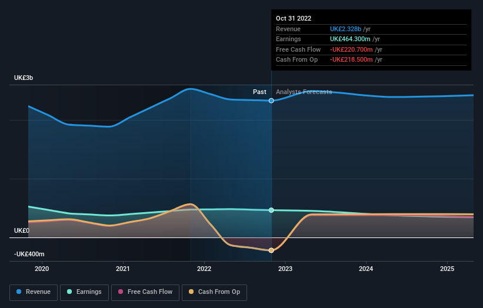Click the UK£2.328b revenue value
The image size is (483, 308).
[345, 29]
